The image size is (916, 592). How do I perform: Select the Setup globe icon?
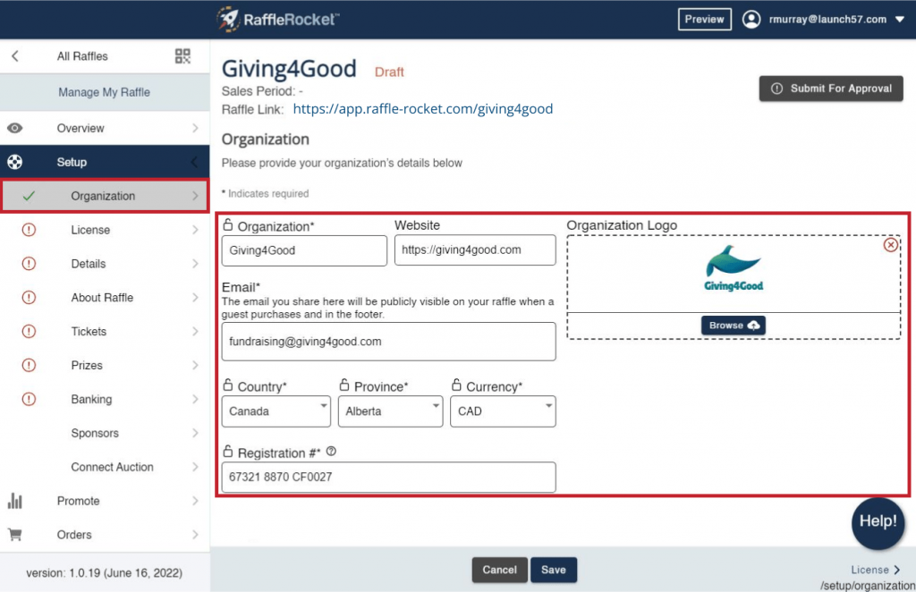click(x=13, y=162)
